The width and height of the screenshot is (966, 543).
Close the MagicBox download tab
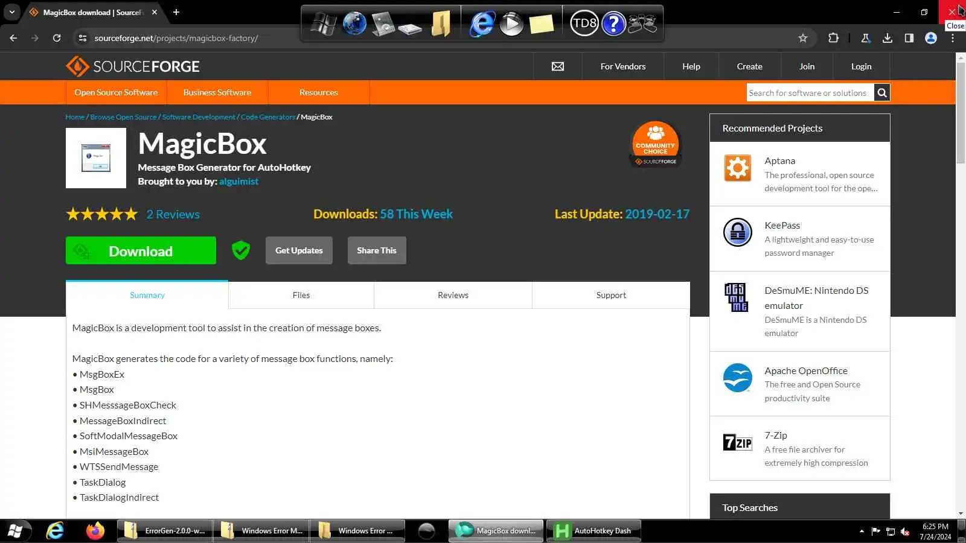pyautogui.click(x=155, y=12)
